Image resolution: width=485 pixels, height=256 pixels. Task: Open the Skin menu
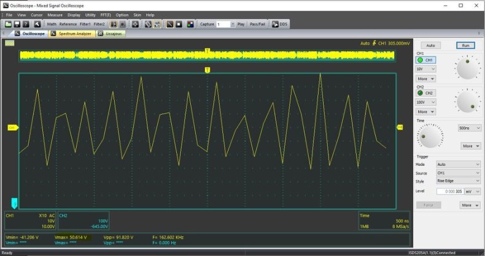137,15
